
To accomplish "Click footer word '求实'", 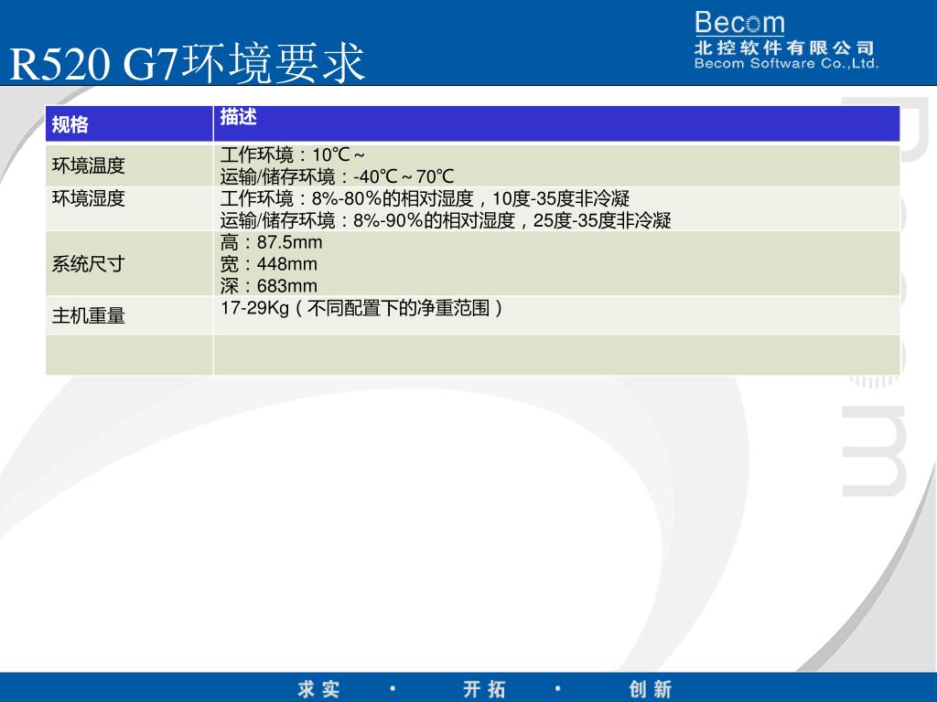I will coord(318,689).
